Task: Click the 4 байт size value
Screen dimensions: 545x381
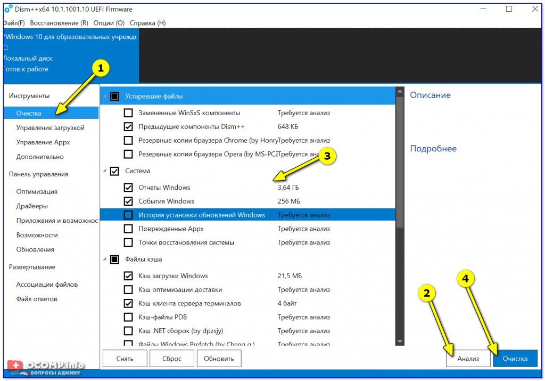Action: pyautogui.click(x=287, y=303)
